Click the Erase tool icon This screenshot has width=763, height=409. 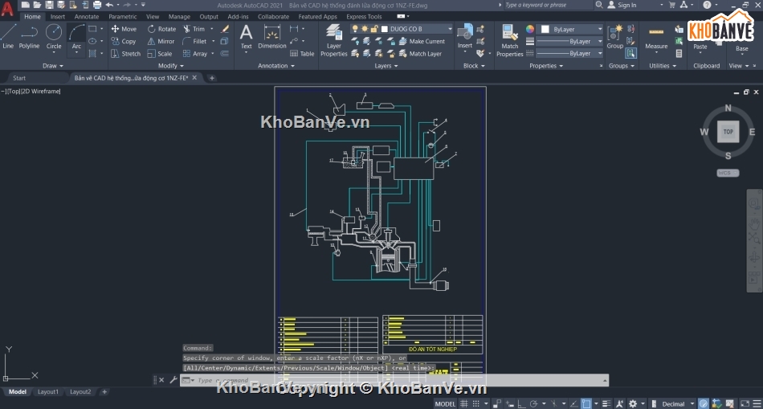coord(225,29)
